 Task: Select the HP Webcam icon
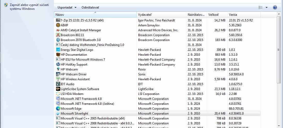(58, 69)
